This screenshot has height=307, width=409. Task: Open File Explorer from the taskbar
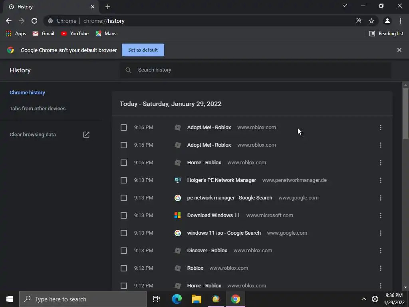coord(197,299)
